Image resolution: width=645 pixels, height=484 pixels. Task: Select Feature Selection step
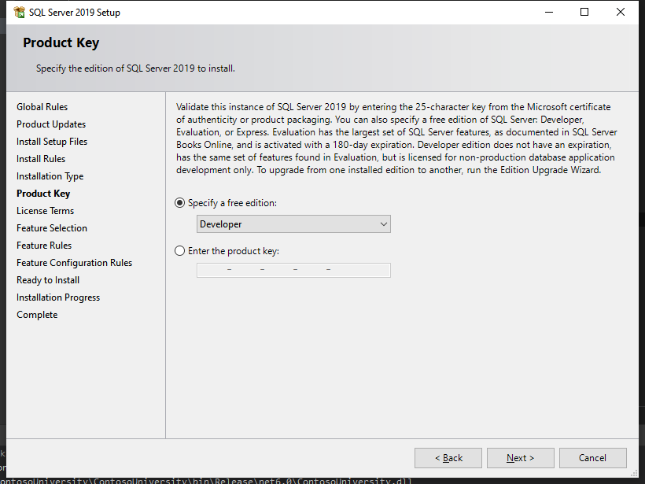click(x=52, y=228)
